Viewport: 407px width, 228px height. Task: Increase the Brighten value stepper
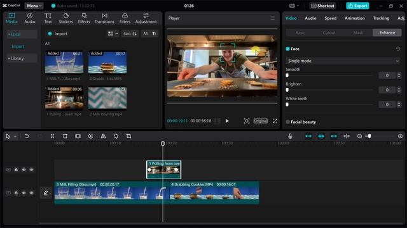399,88
